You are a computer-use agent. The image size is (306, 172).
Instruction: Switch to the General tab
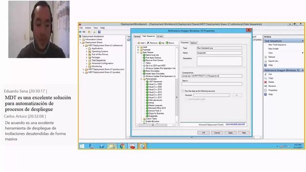[x=137, y=36]
